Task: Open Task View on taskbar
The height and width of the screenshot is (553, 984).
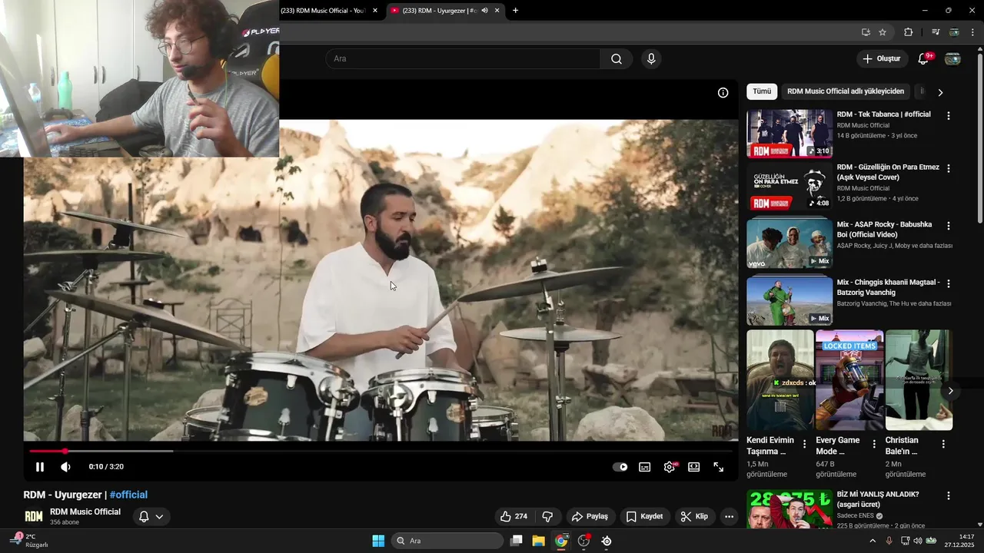Action: [x=516, y=541]
